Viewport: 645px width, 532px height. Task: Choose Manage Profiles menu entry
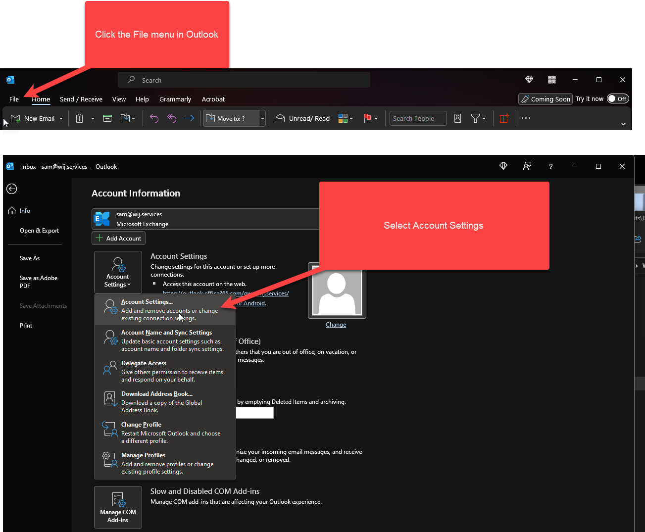click(x=165, y=463)
